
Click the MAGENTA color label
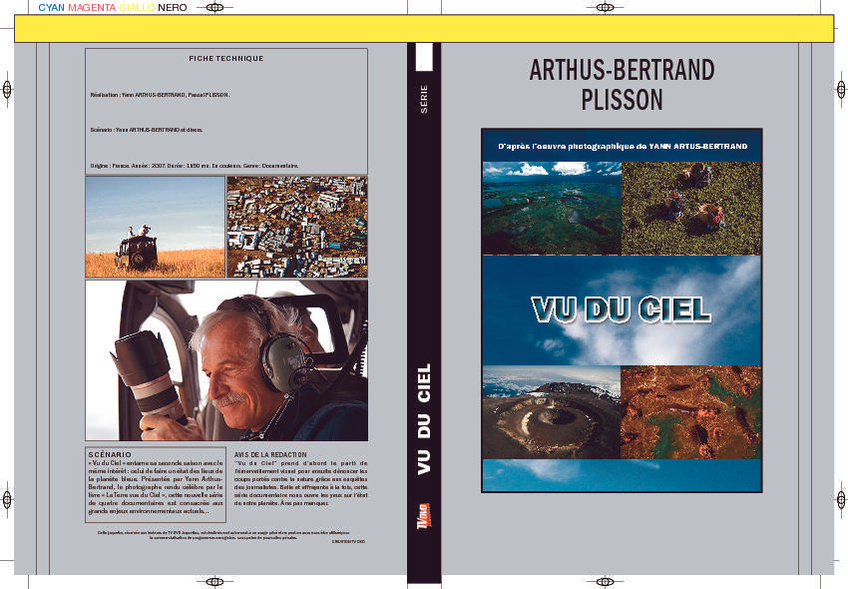[92, 8]
